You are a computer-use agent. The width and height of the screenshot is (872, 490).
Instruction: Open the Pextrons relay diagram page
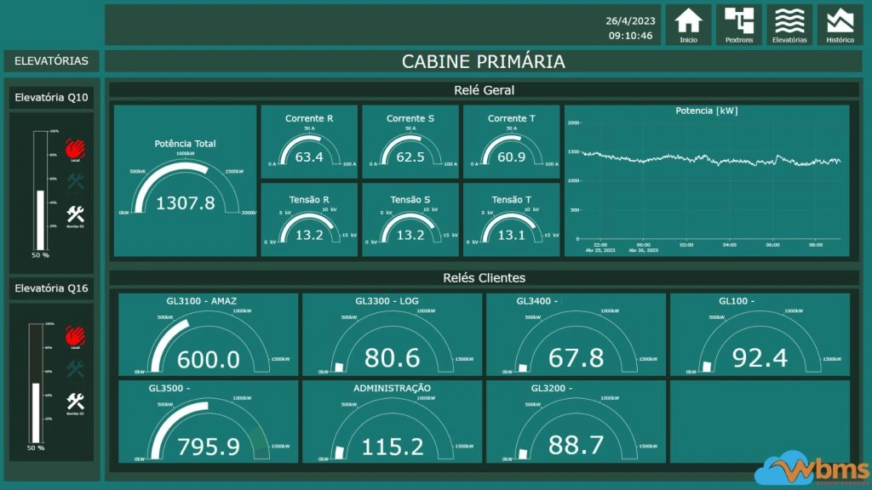point(738,25)
